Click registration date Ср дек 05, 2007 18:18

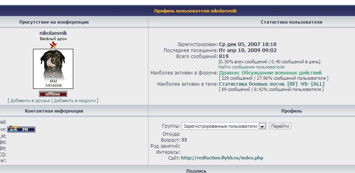[x=248, y=44]
